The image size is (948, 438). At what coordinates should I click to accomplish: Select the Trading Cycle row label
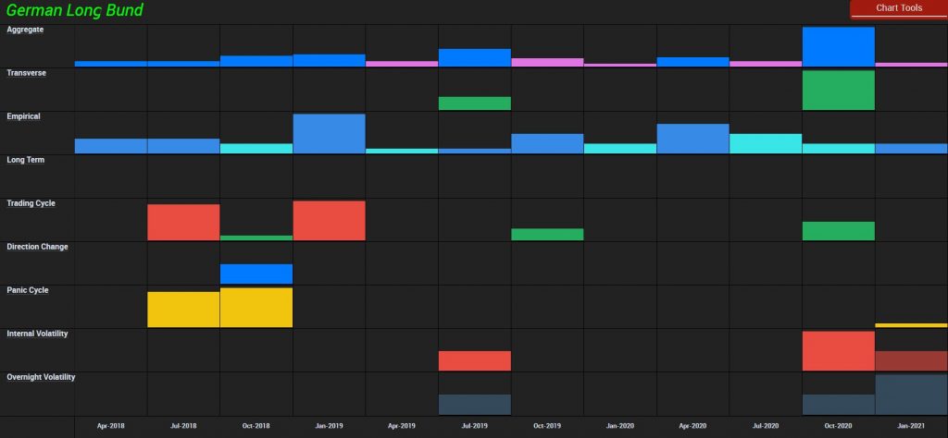pos(31,203)
